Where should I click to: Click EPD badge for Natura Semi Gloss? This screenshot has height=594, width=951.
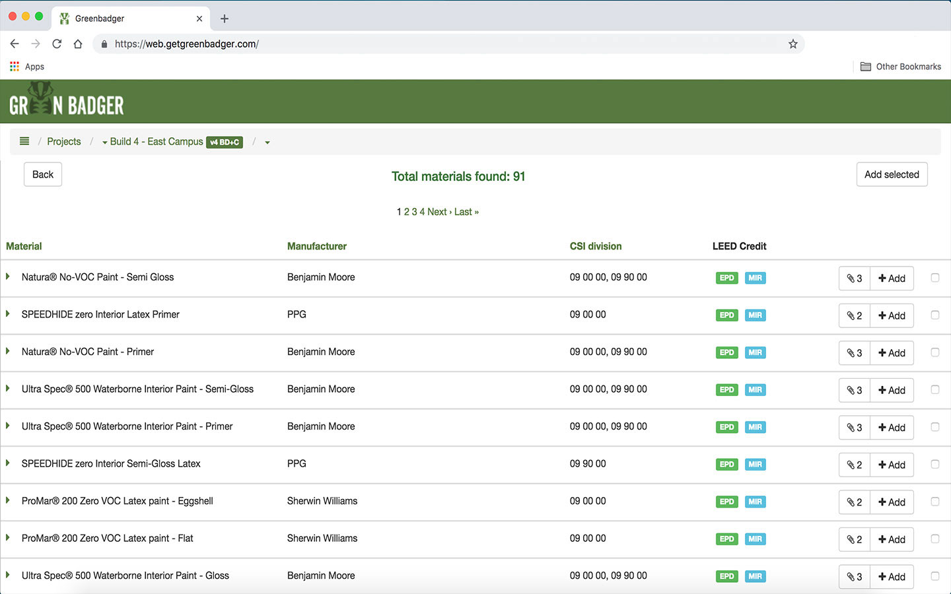point(726,278)
